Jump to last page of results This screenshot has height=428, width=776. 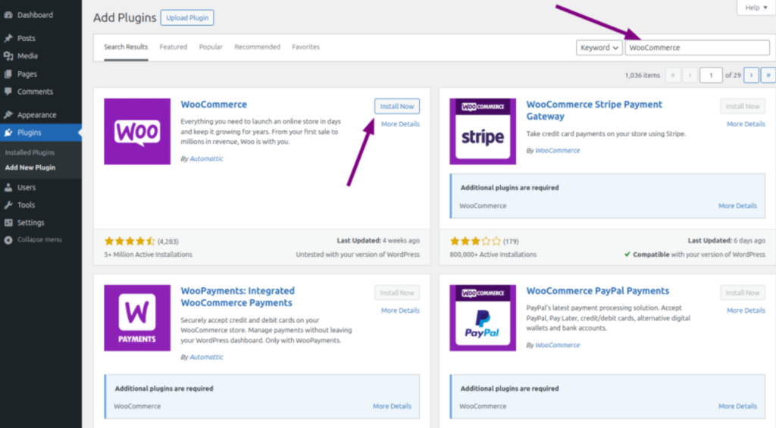pyautogui.click(x=768, y=75)
